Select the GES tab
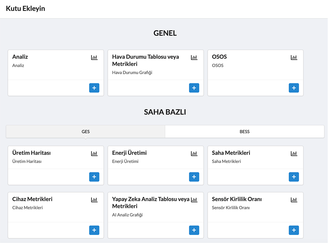This screenshot has height=243, width=328. click(x=86, y=132)
